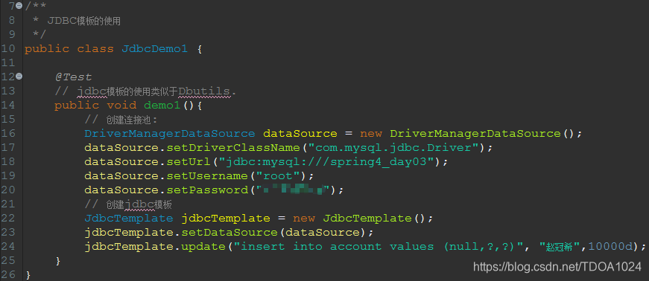Click line number 16 in the gutter
The width and height of the screenshot is (649, 281).
(x=8, y=134)
